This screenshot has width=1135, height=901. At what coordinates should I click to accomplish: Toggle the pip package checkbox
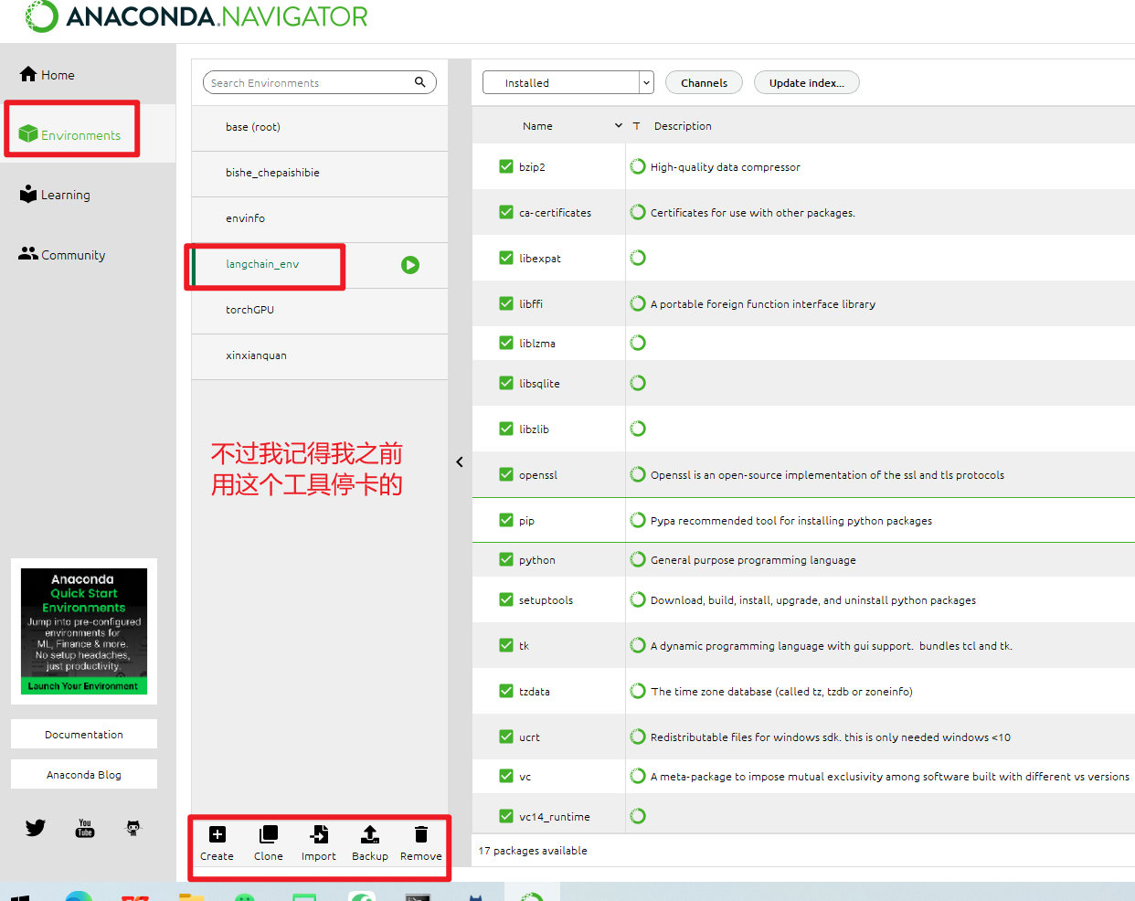coord(506,520)
